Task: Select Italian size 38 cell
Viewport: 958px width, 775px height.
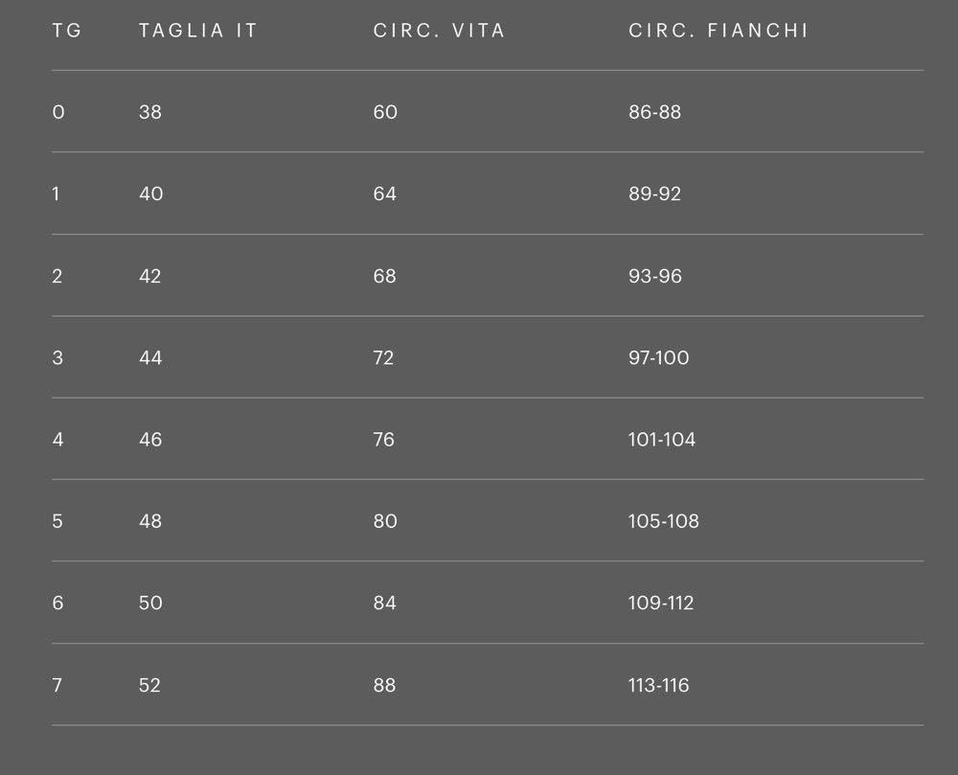Action: coord(150,112)
